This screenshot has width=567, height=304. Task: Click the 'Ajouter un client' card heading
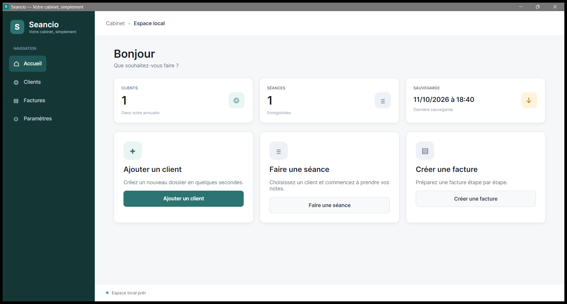(152, 169)
